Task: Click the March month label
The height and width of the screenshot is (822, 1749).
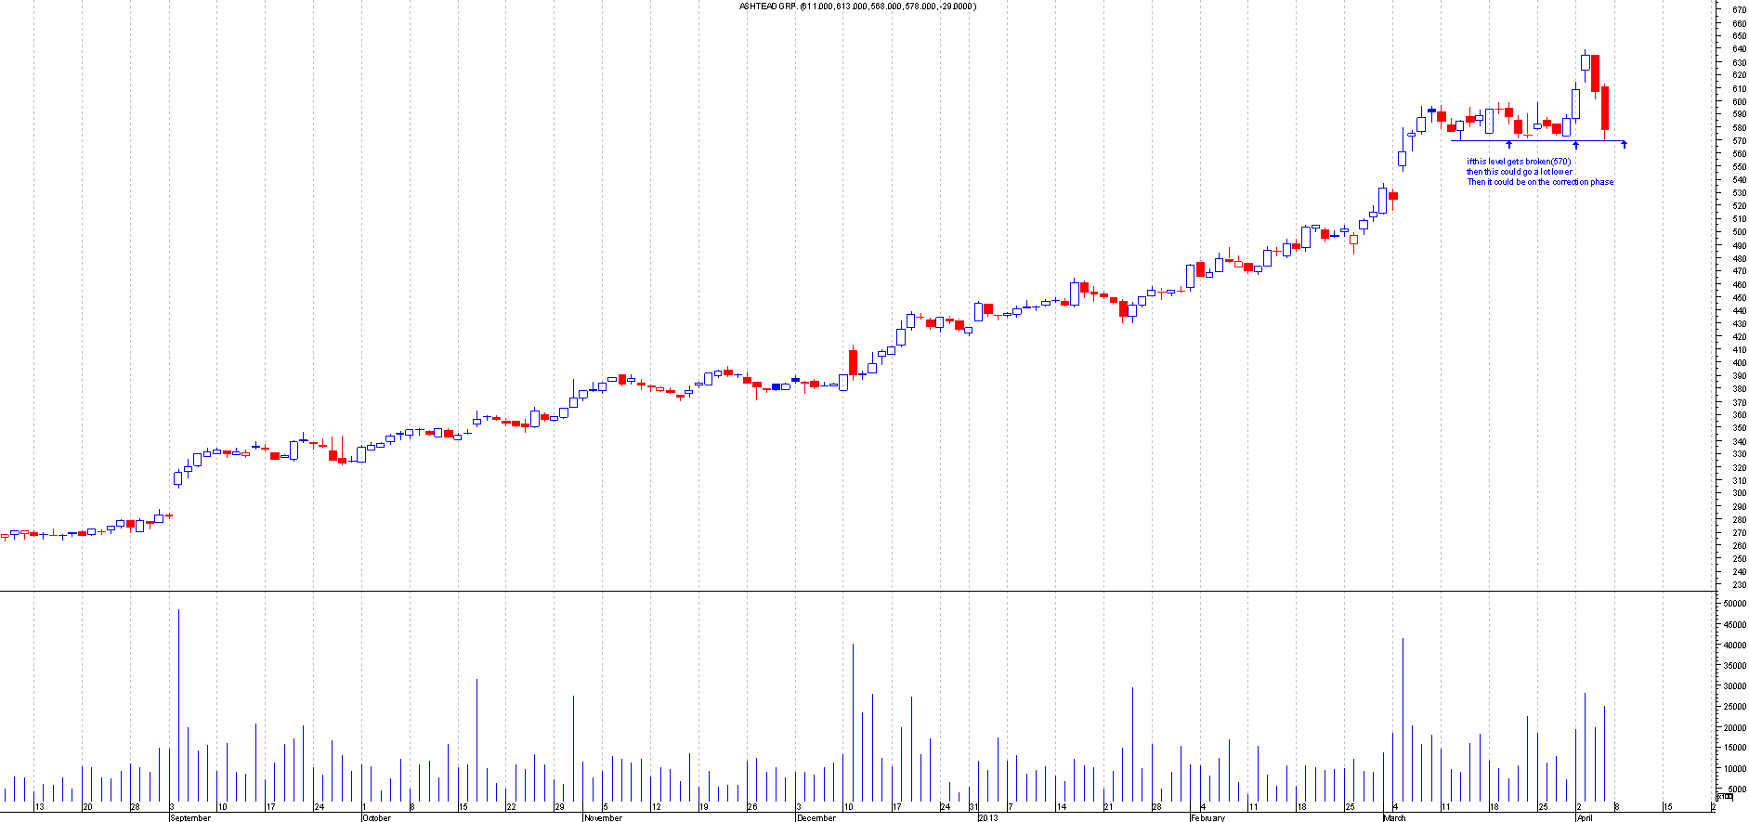Action: (1394, 817)
